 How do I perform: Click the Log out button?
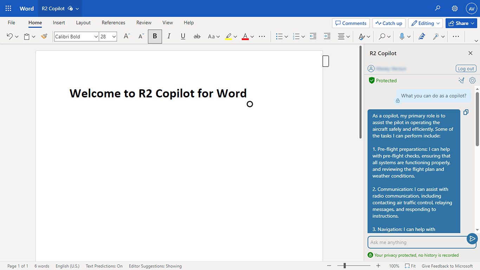(466, 69)
